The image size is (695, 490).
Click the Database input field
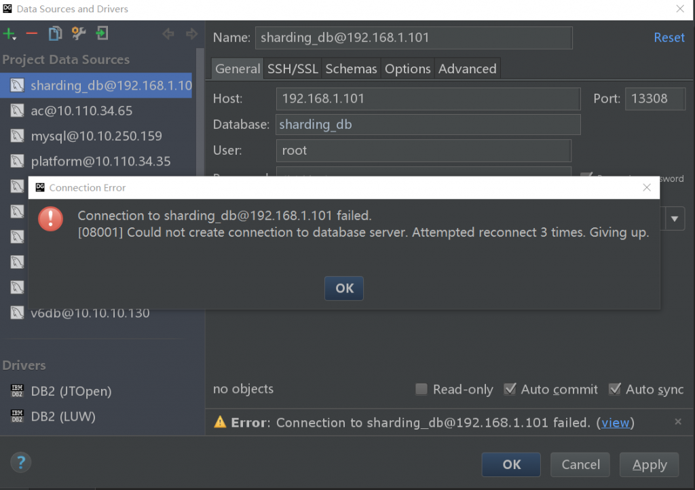tap(428, 124)
